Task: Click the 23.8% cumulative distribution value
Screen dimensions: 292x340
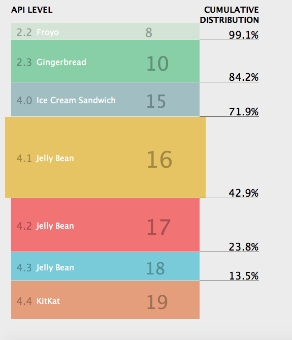Action: tap(243, 247)
